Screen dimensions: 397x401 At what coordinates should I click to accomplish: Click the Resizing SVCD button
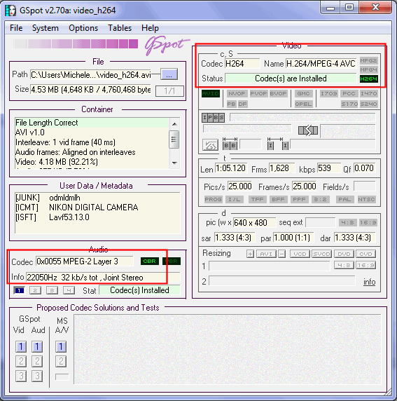pyautogui.click(x=321, y=254)
